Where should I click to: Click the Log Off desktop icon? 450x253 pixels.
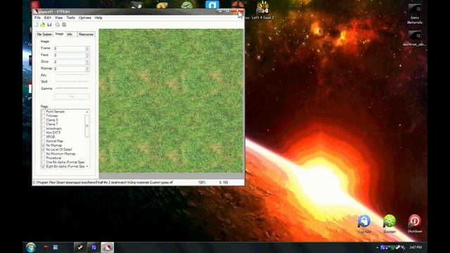point(364,224)
